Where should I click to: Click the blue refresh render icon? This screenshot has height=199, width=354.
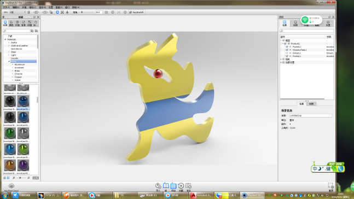click(x=57, y=12)
